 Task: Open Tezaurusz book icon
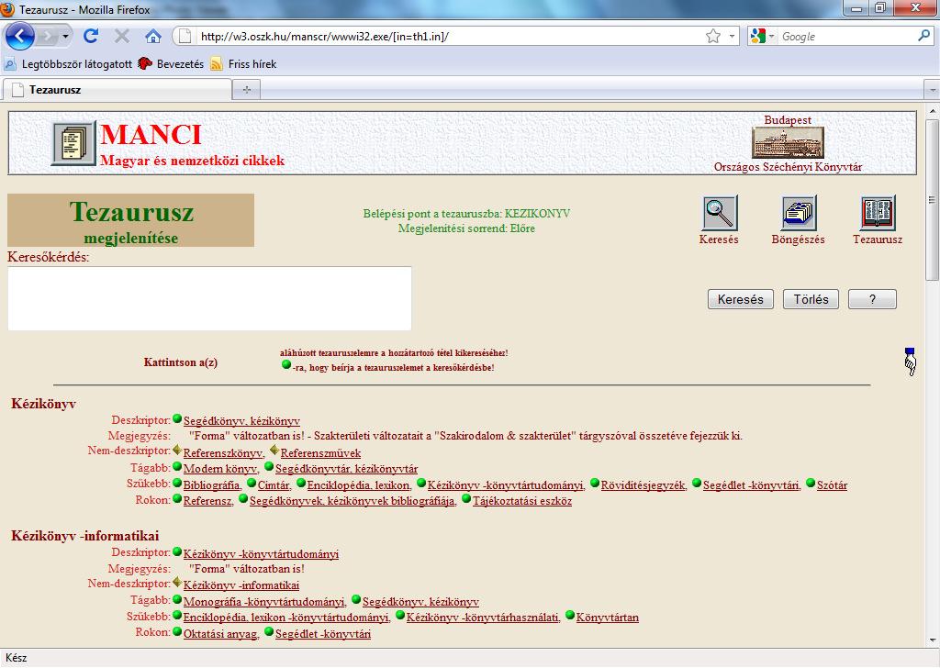pos(878,213)
